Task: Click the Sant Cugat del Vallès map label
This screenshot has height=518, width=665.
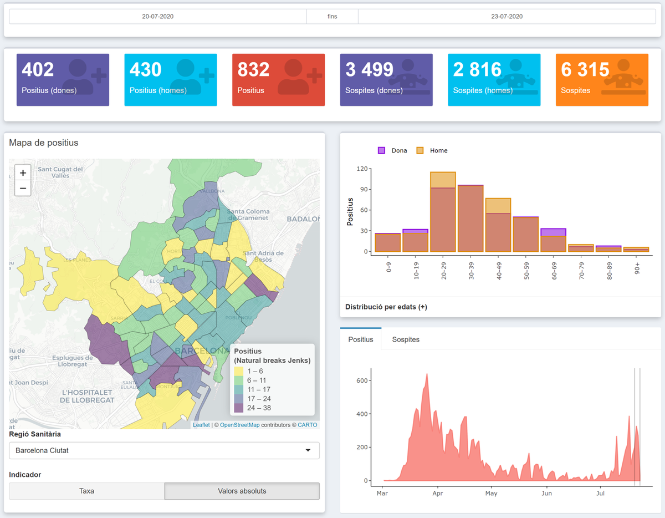Action: tap(60, 172)
